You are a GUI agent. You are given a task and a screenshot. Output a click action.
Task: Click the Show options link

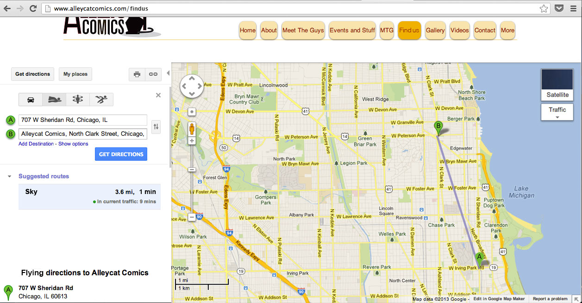pyautogui.click(x=73, y=144)
